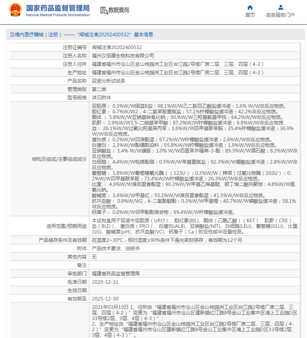The image size is (307, 338).
Task: Select 福建省药品监督管理局 approval department
Action: pyautogui.click(x=116, y=274)
